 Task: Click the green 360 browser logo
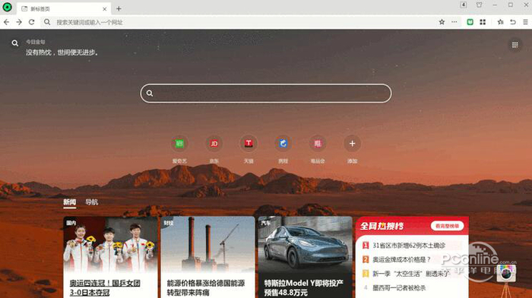click(7, 7)
